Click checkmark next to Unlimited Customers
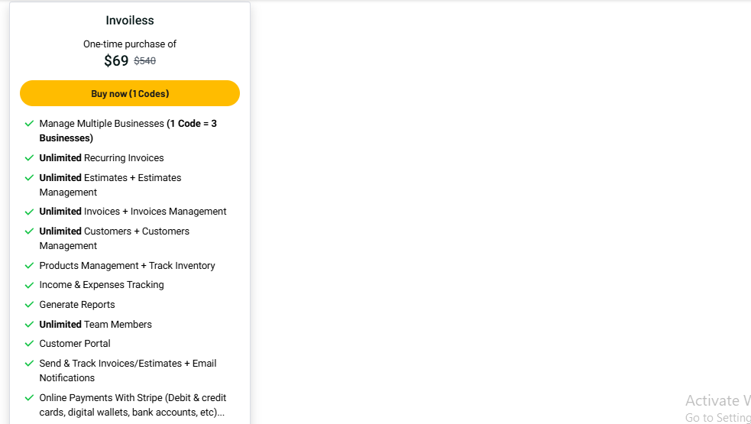Screen dimensions: 751x424 [29, 231]
